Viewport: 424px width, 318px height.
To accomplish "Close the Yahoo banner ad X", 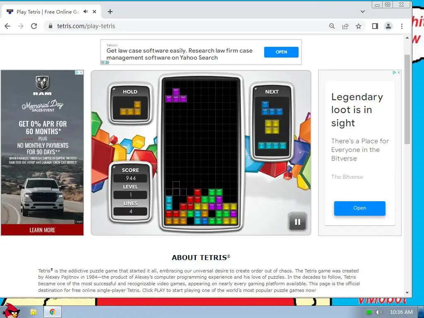I will 103,63.
